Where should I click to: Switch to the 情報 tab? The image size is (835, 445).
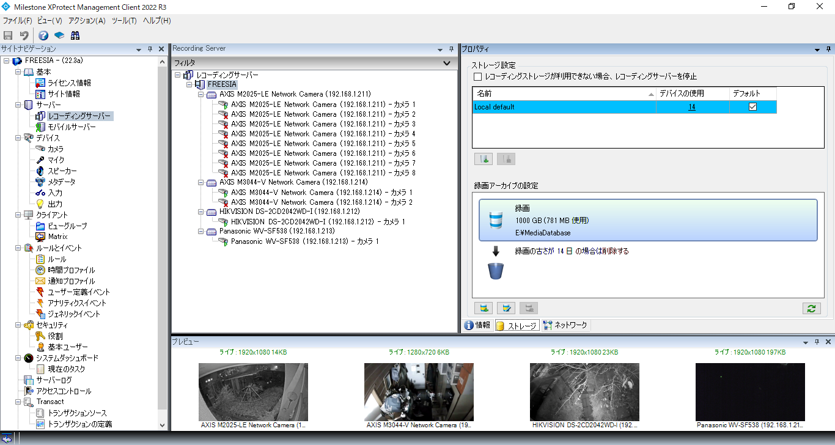pyautogui.click(x=478, y=325)
